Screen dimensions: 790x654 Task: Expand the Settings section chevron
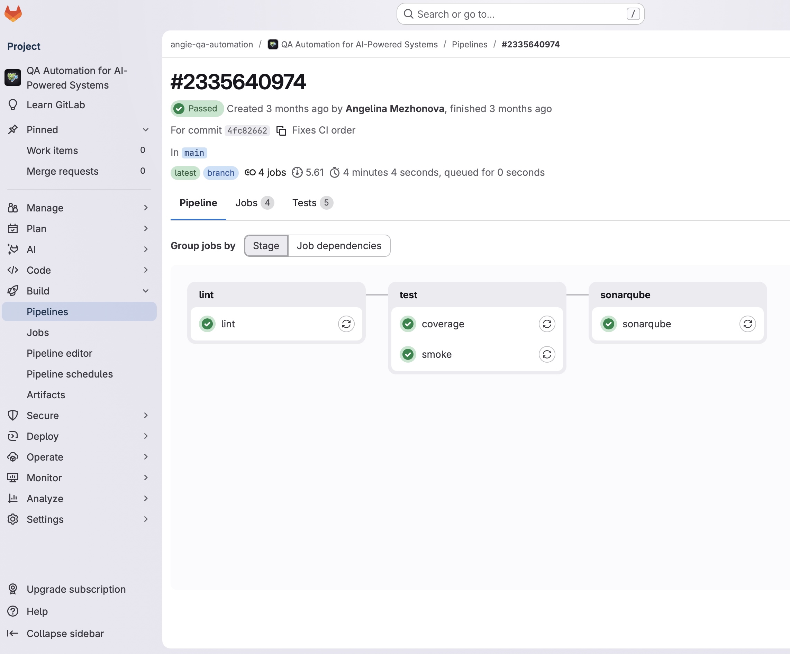tap(146, 519)
